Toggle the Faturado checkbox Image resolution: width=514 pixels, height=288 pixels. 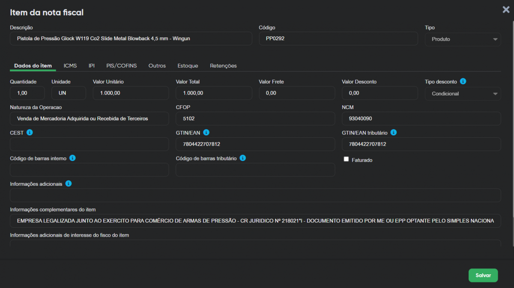347,159
